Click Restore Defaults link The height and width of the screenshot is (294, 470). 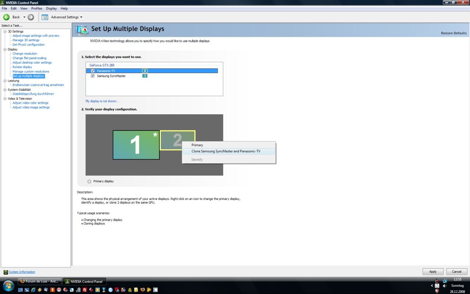coord(454,33)
